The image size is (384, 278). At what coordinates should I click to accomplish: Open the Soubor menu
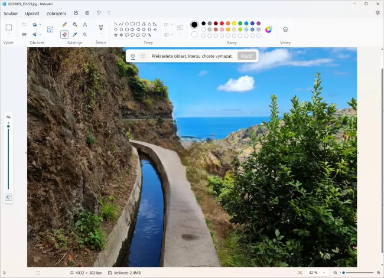pos(11,13)
